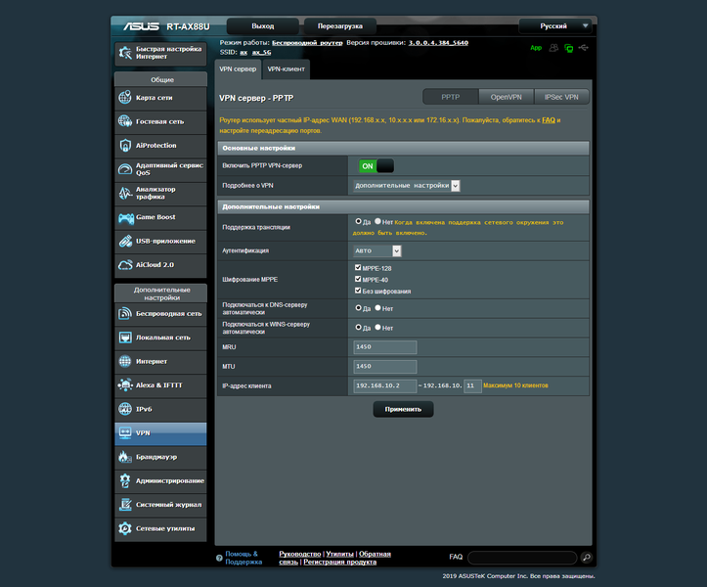Click the Alexa & IFTTT icon
The width and height of the screenshot is (707, 587).
(125, 385)
